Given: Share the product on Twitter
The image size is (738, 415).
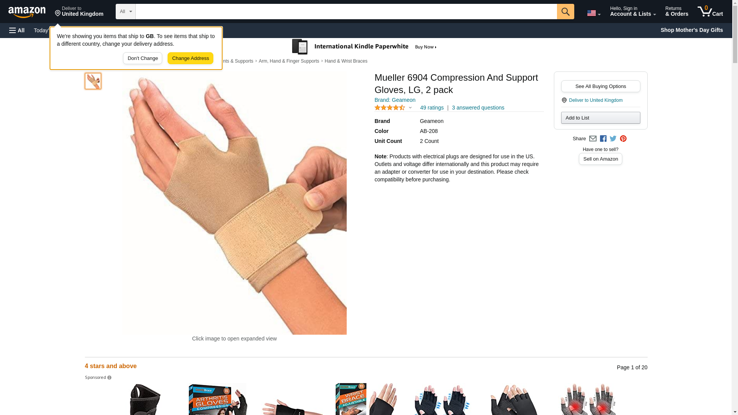Looking at the screenshot, I should click(x=613, y=139).
